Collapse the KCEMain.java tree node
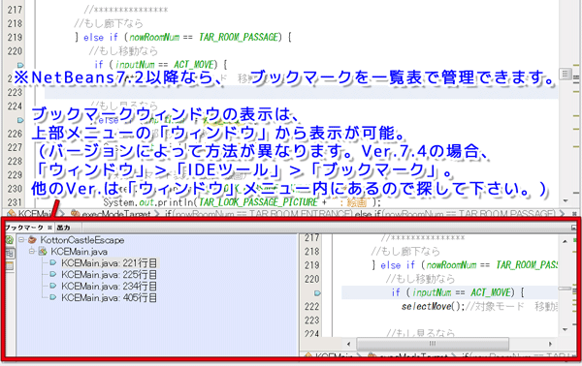The height and width of the screenshot is (366, 582). (x=32, y=252)
